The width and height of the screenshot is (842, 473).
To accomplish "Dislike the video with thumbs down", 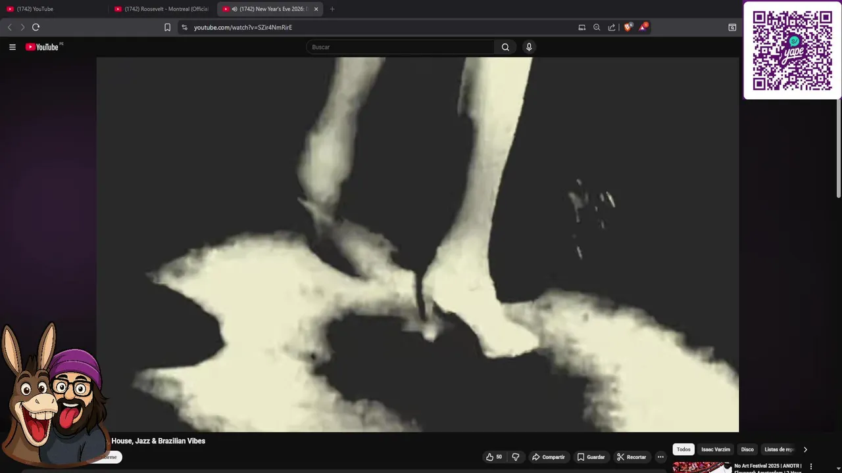I will pos(516,457).
